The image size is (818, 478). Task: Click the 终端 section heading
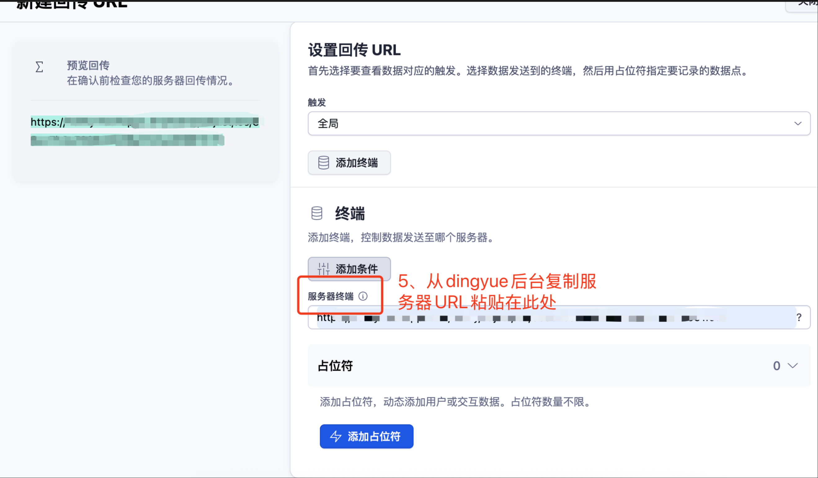pos(349,214)
